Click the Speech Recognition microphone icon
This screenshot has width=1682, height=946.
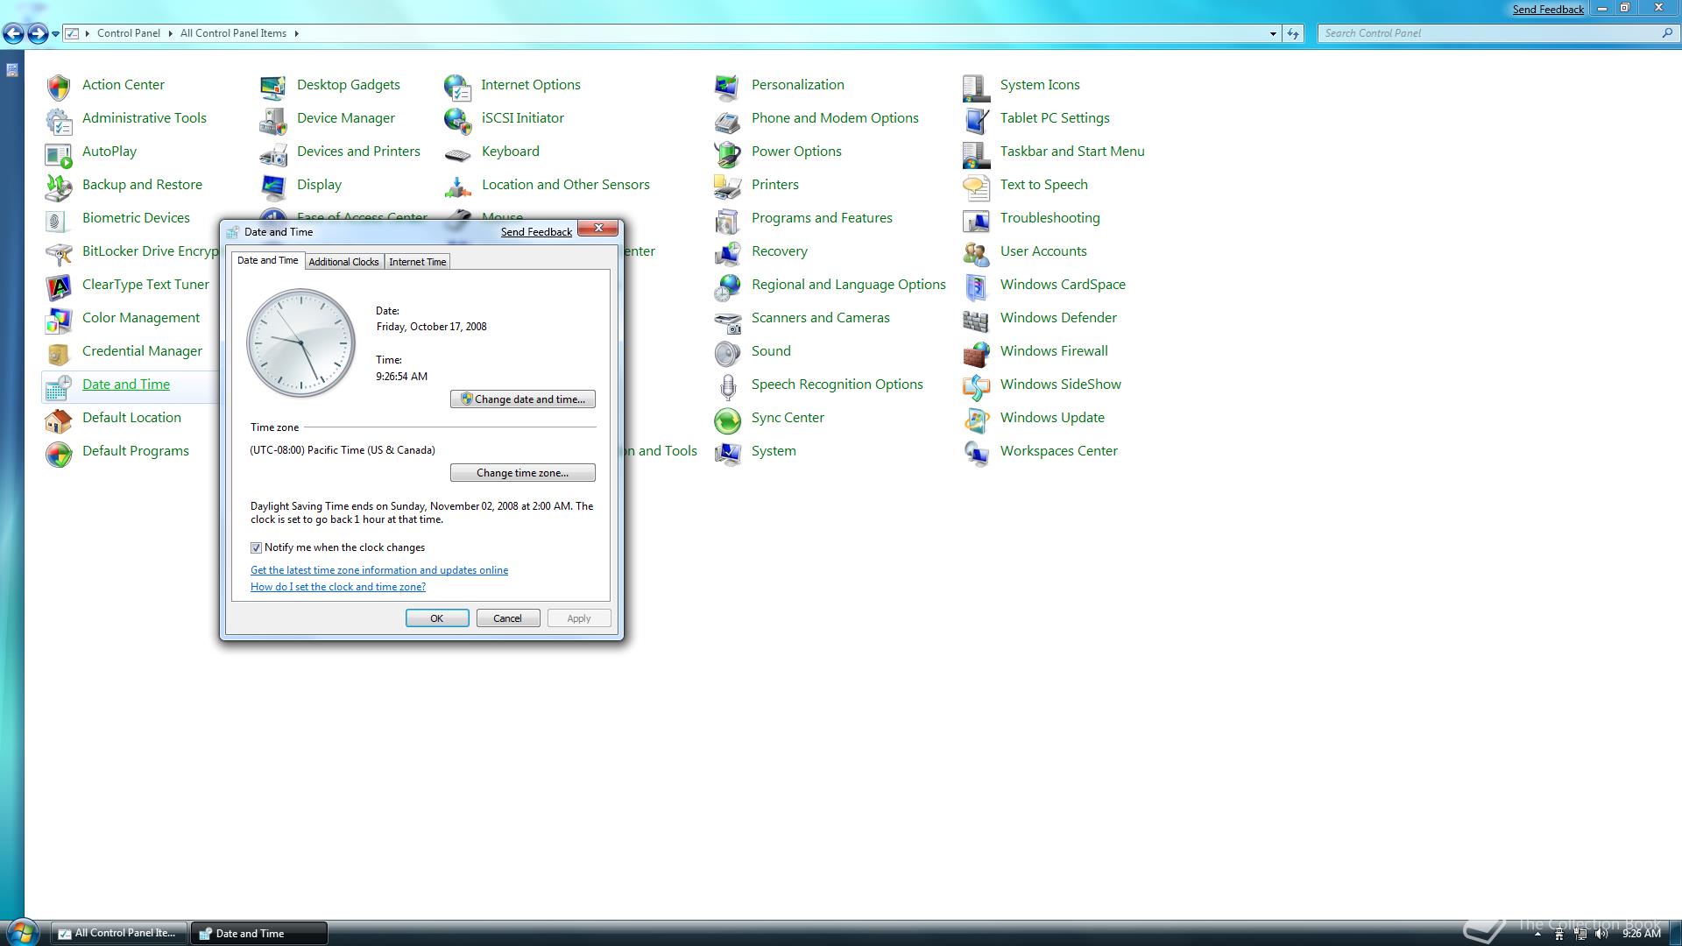(727, 385)
